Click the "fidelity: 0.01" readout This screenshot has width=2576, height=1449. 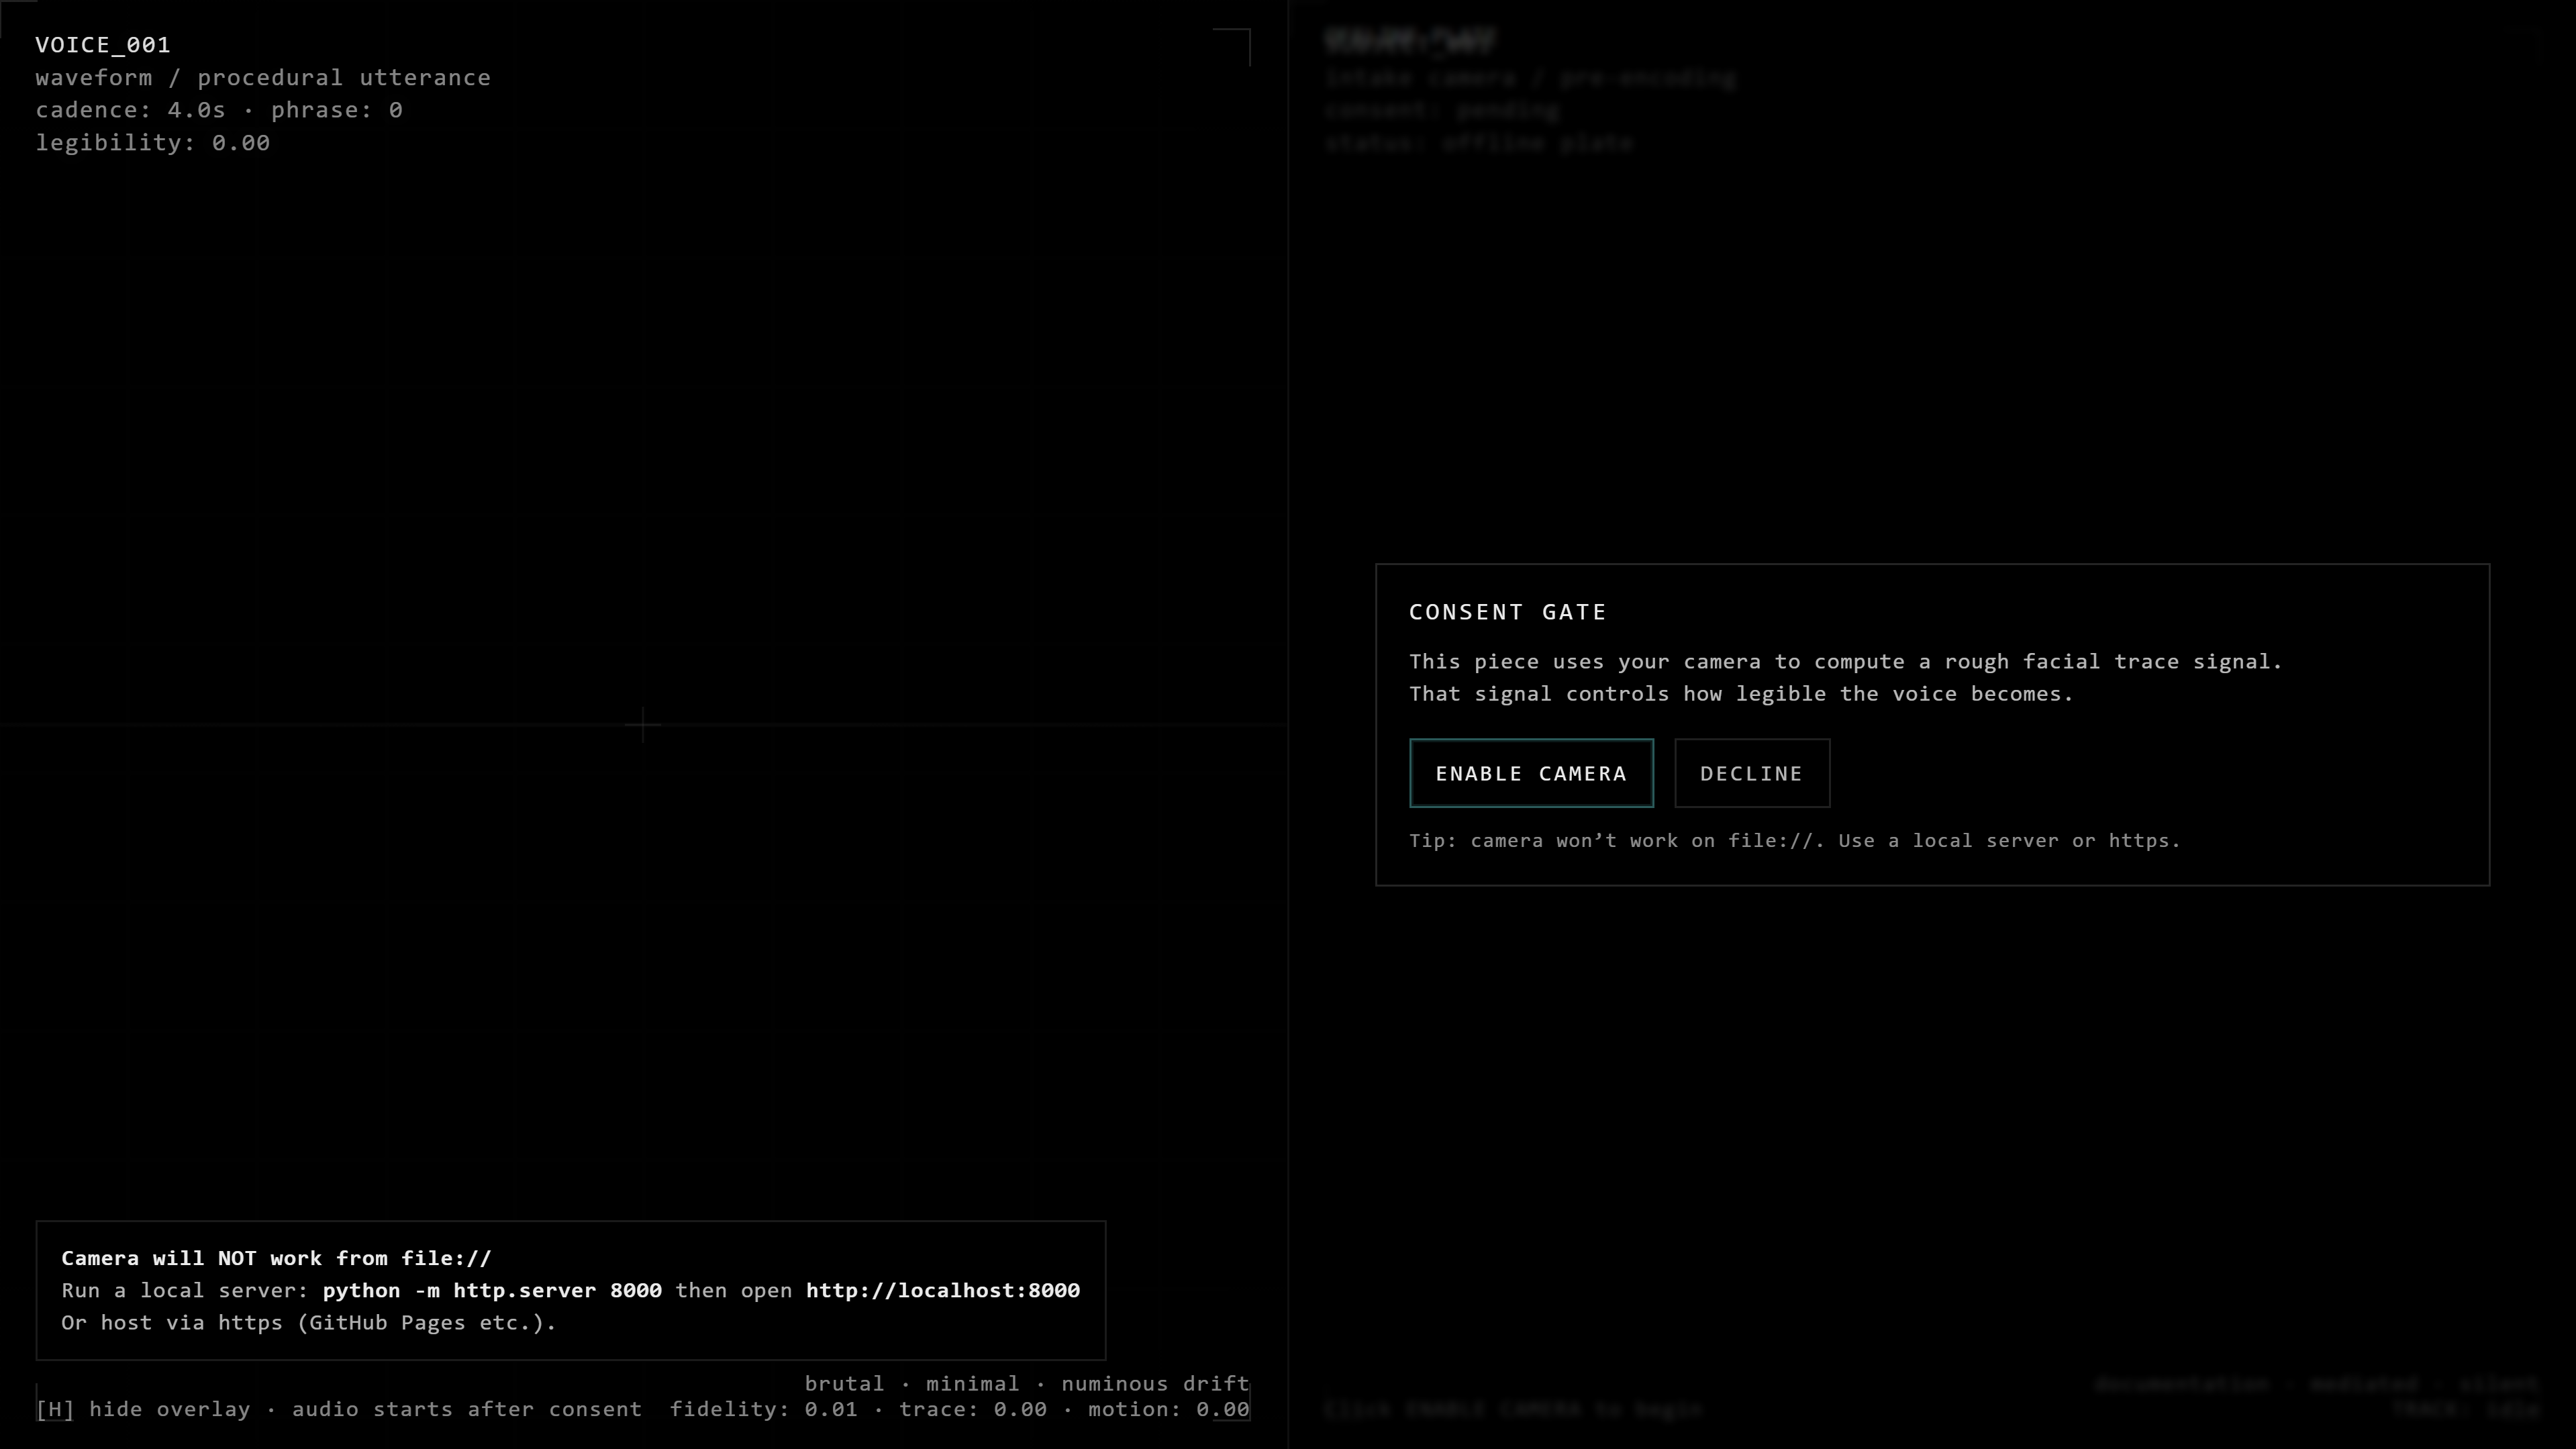tap(764, 1409)
